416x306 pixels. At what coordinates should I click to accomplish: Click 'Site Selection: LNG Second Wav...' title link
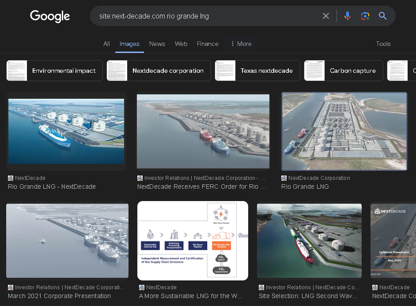pos(308,296)
